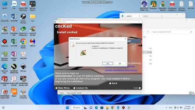The height and width of the screenshot is (110, 195).
Task: Launch the Word 2016 desktop shortcut
Action: tap(14, 17)
